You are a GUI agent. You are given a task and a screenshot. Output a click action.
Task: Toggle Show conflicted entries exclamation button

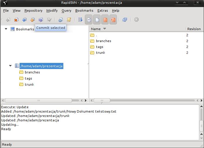click(113, 20)
